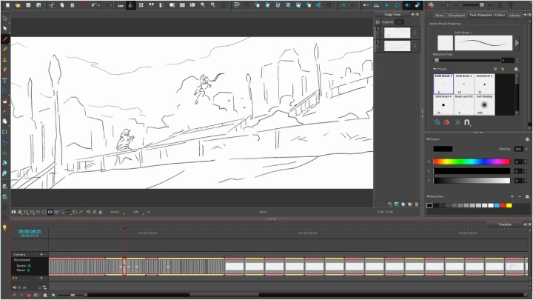The width and height of the screenshot is (533, 300).
Task: Click the Hue rainbow slider
Action: pos(472,161)
